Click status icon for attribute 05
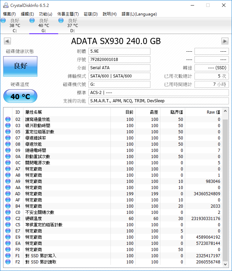The height and width of the screenshot is (271, 232). coord(8,132)
